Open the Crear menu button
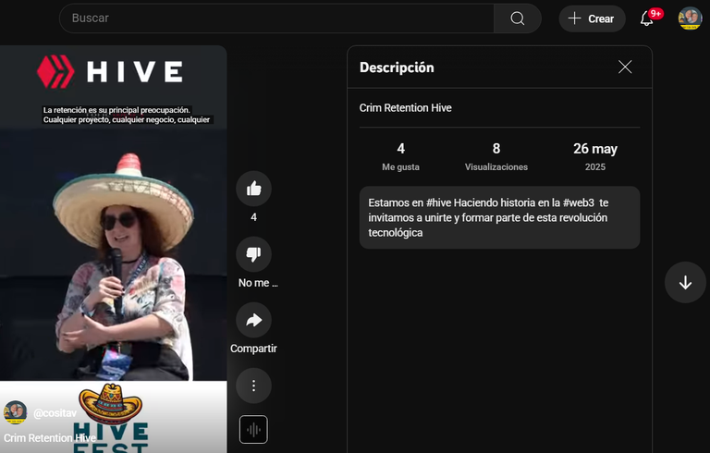The image size is (710, 453). click(592, 18)
